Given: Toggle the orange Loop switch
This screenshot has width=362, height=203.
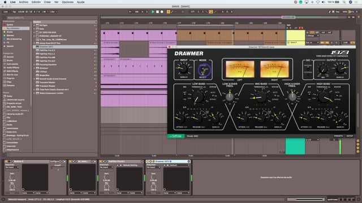Looking at the screenshot, I should tap(211, 12).
